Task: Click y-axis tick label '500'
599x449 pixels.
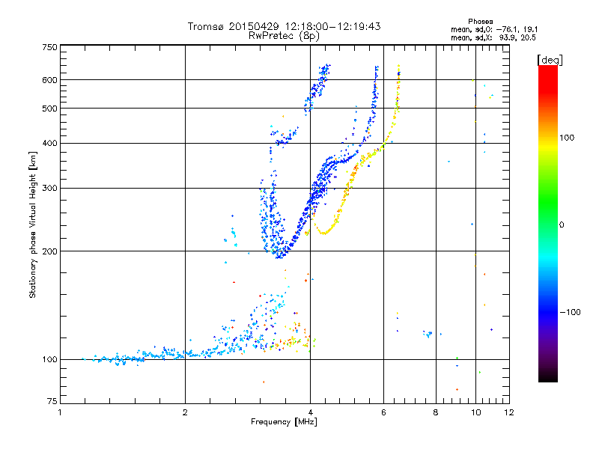Action: 50,109
